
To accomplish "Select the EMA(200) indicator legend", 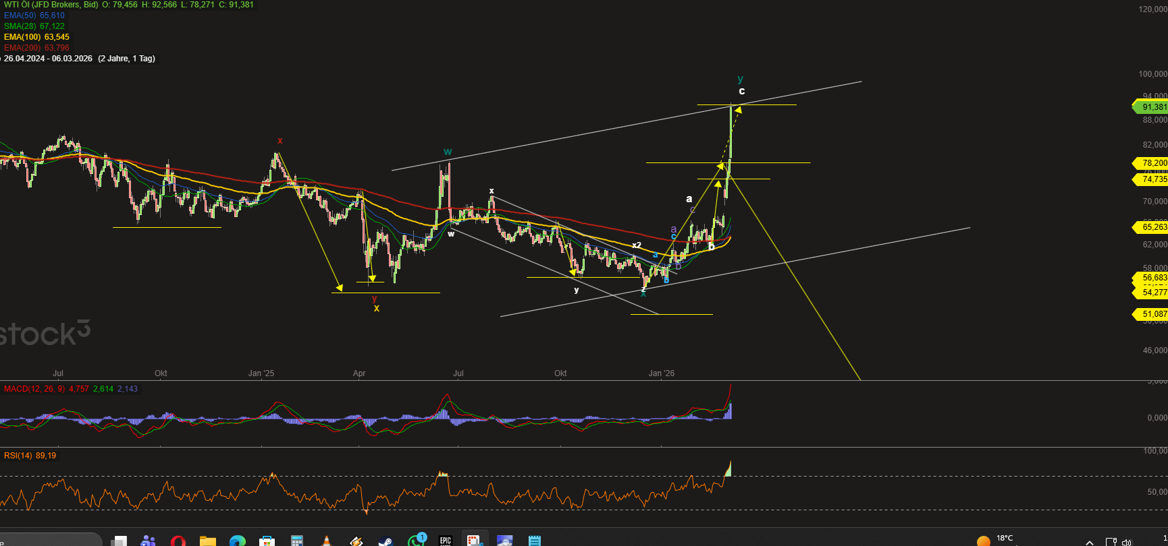I will pyautogui.click(x=36, y=48).
